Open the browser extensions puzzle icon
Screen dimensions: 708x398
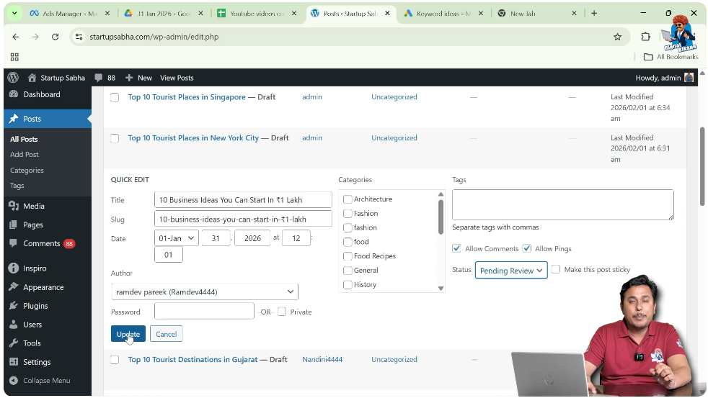[645, 37]
